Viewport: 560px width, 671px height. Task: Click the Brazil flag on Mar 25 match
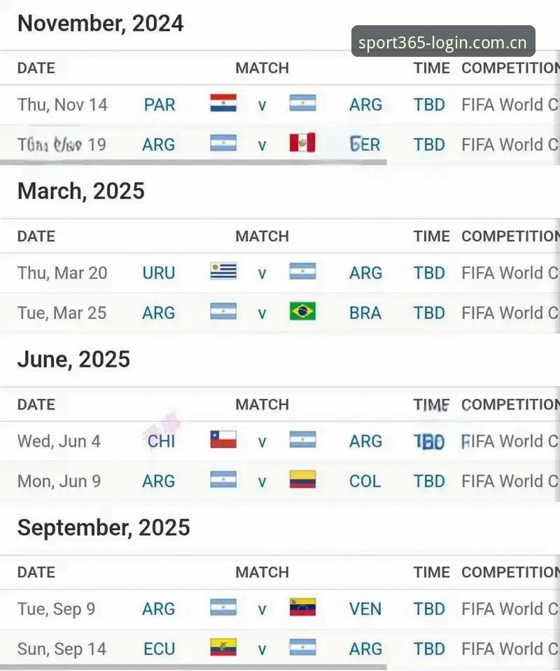click(x=302, y=311)
